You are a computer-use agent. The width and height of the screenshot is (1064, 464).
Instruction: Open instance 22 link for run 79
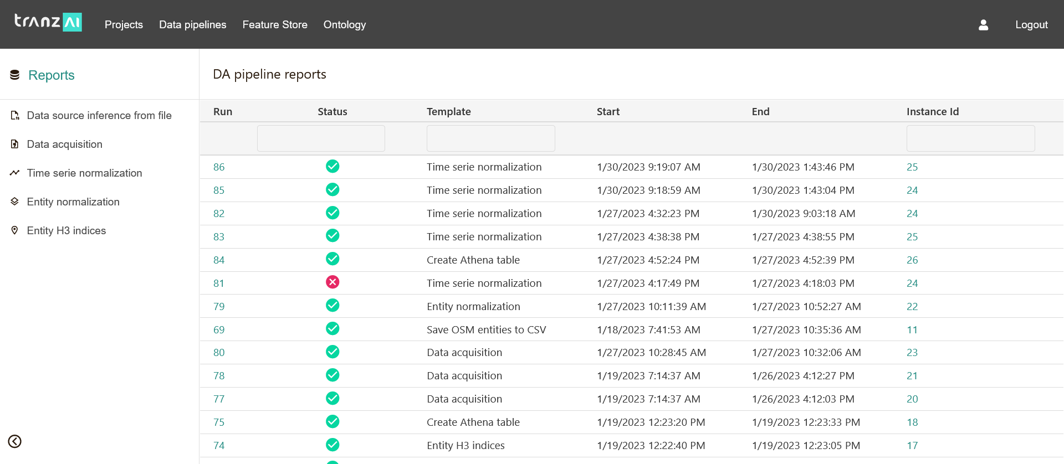[x=912, y=307]
